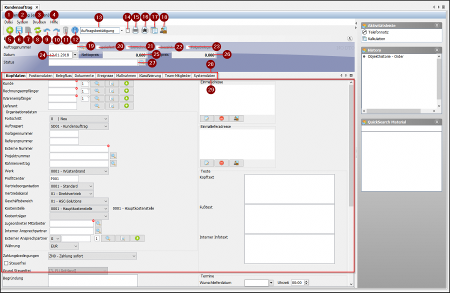
Task: Select Objekthistorie - Order in the History panel
Action: [385, 56]
